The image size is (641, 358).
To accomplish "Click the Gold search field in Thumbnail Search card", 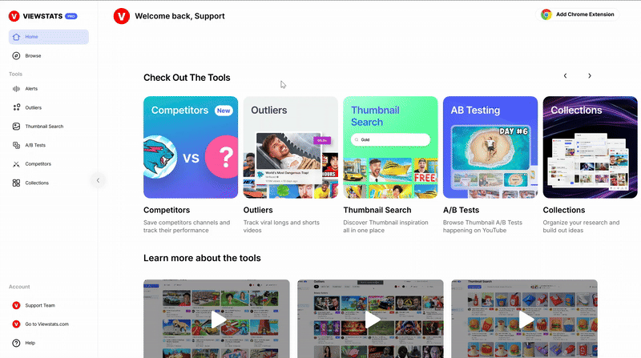I will tap(390, 140).
